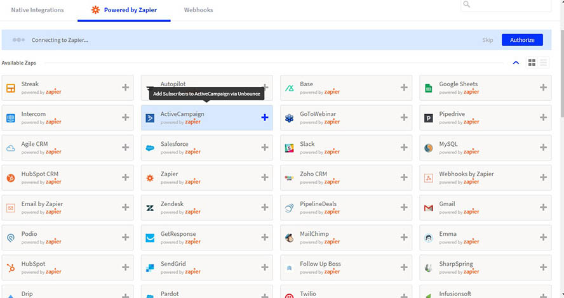Switch to grid view
This screenshot has height=298, width=564.
[532, 63]
